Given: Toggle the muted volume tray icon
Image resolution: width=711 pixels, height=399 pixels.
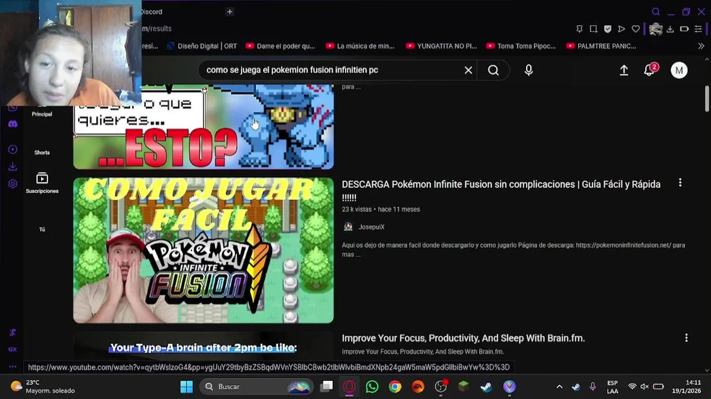Looking at the screenshot, I should (x=645, y=386).
